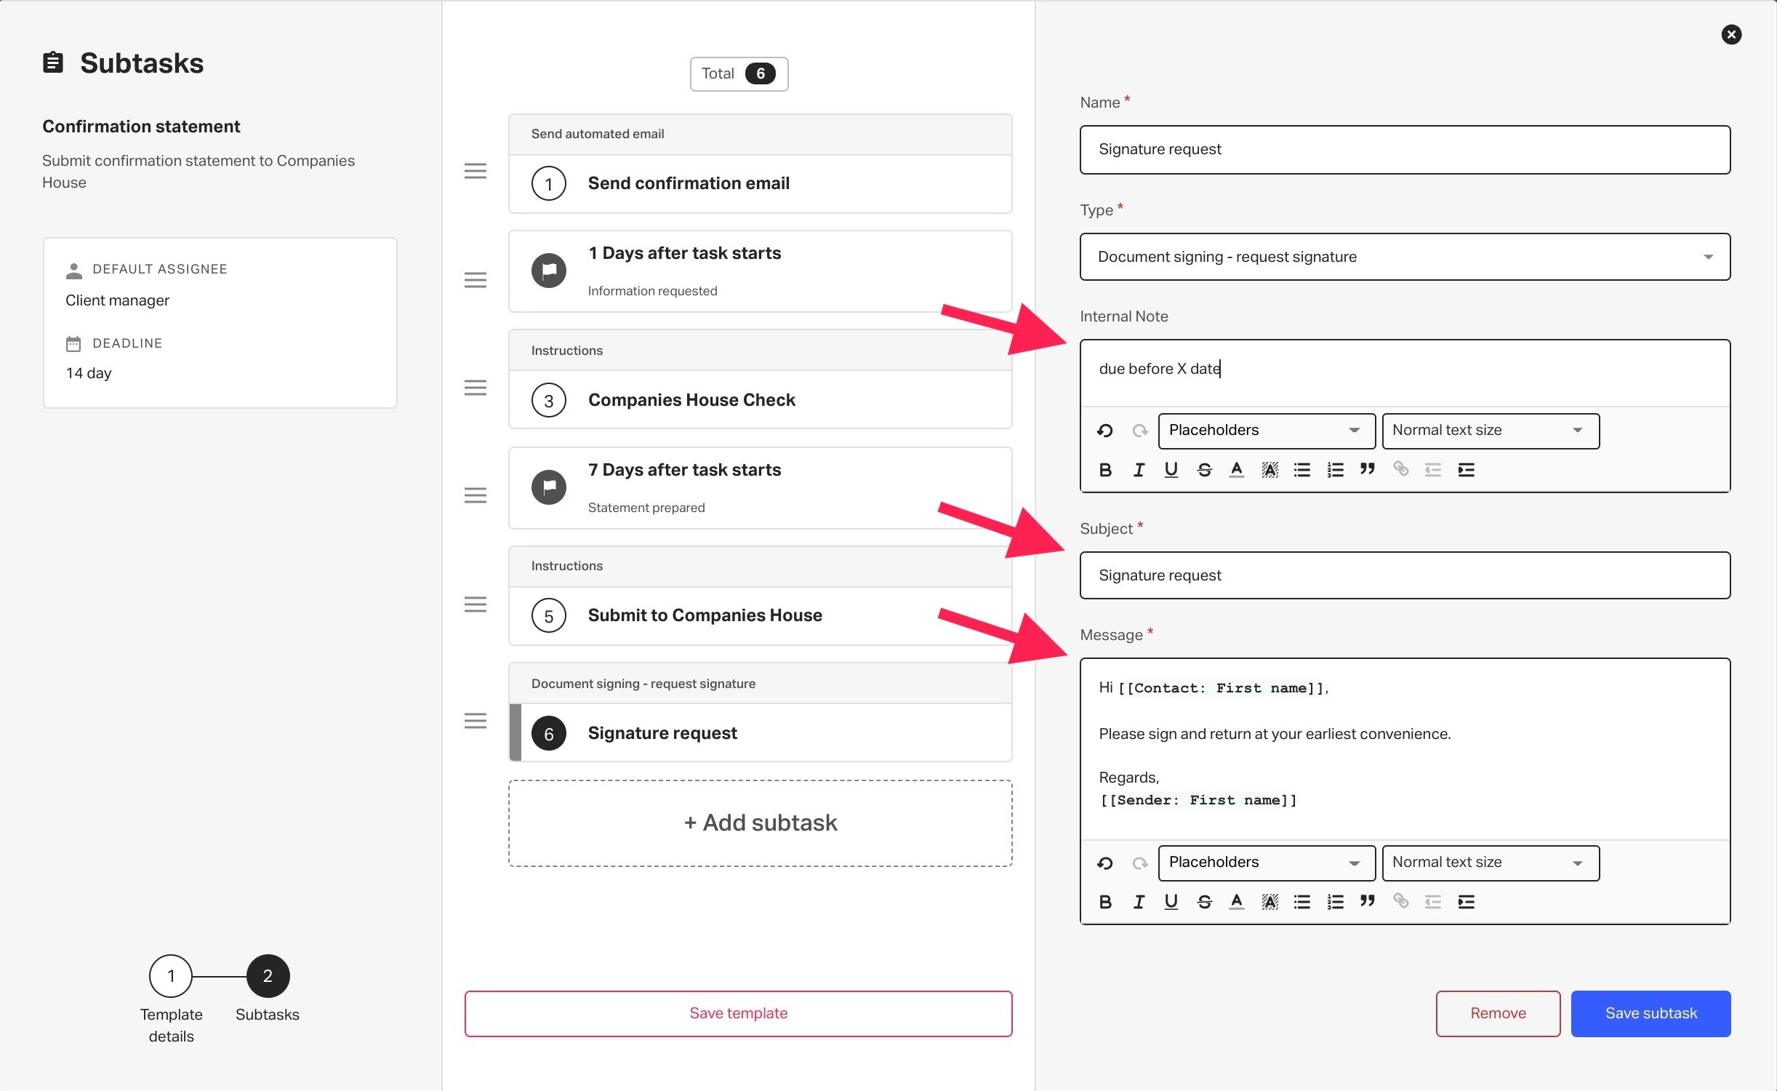
Task: Click Save template button
Action: pos(738,1013)
